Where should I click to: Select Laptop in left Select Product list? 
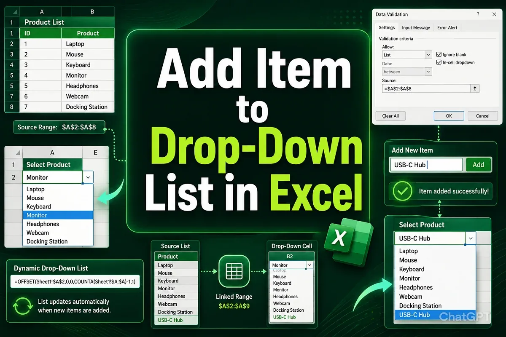(58, 189)
